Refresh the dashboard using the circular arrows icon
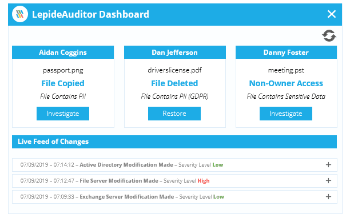Image resolution: width=350 pixels, height=218 pixels. [x=329, y=35]
